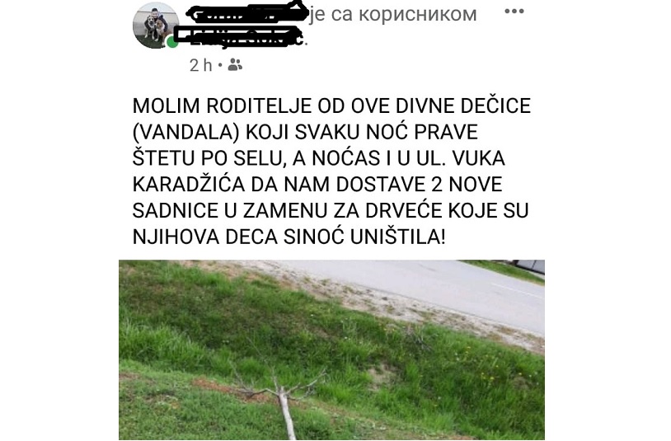Open the author's profile picture

click(156, 26)
